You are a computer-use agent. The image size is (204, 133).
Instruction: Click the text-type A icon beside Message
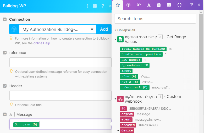click(x=11, y=114)
